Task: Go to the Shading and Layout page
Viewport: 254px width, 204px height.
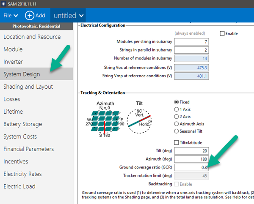Action: 28,87
